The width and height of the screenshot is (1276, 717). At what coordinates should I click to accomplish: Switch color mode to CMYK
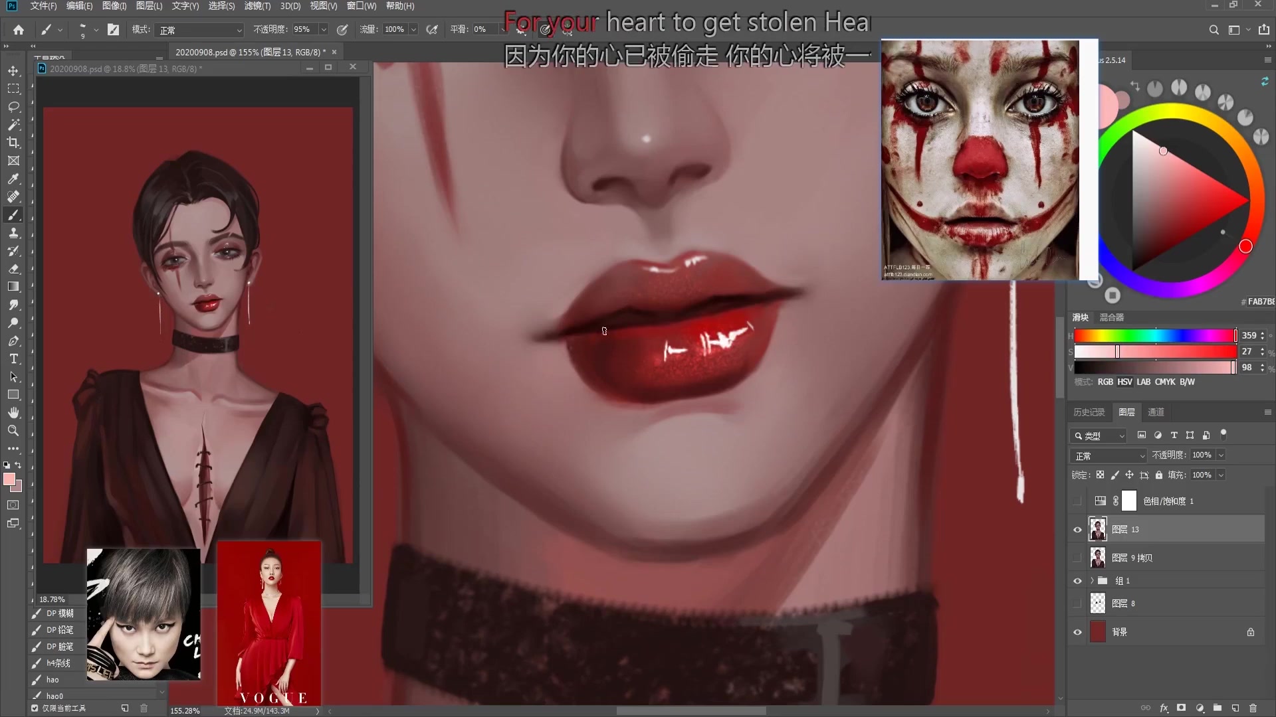point(1165,382)
